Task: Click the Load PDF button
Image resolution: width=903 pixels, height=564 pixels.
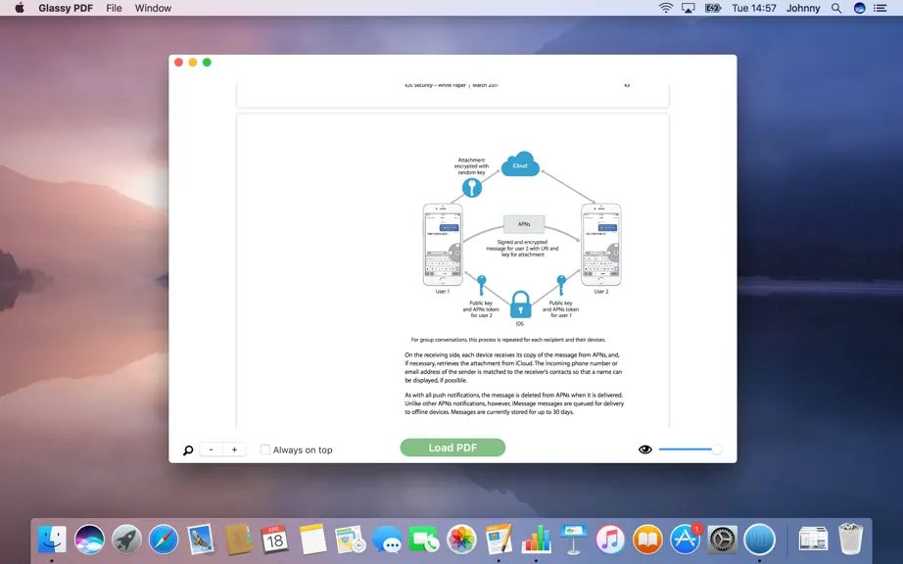Action: point(452,447)
